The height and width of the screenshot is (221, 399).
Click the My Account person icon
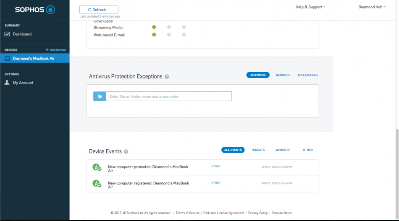coord(7,83)
